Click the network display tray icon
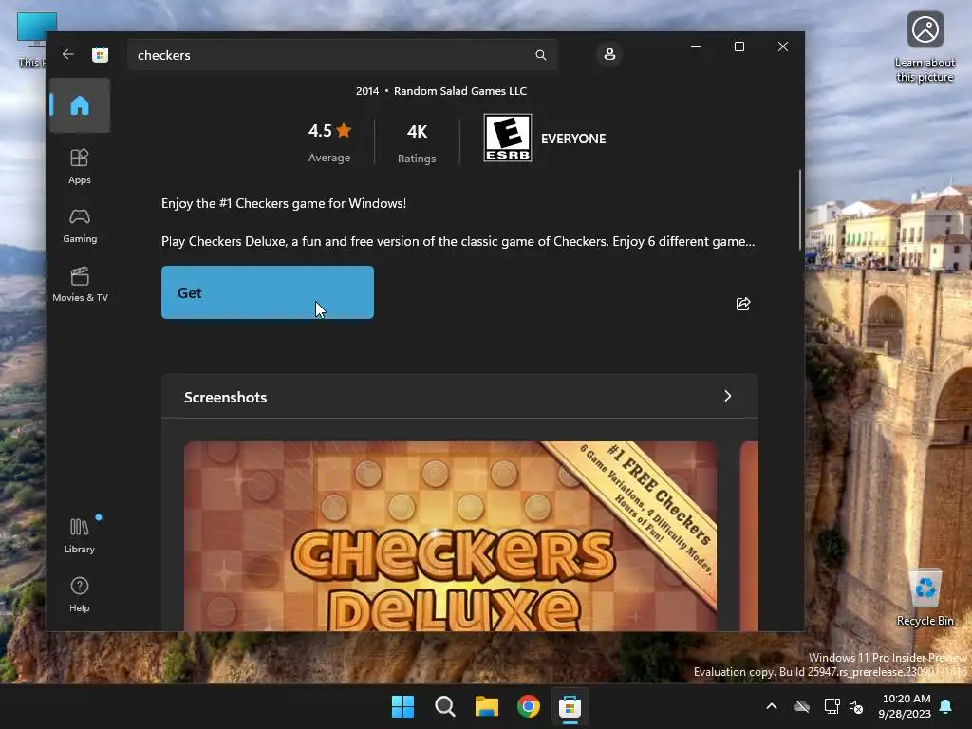This screenshot has width=972, height=729. tap(832, 706)
